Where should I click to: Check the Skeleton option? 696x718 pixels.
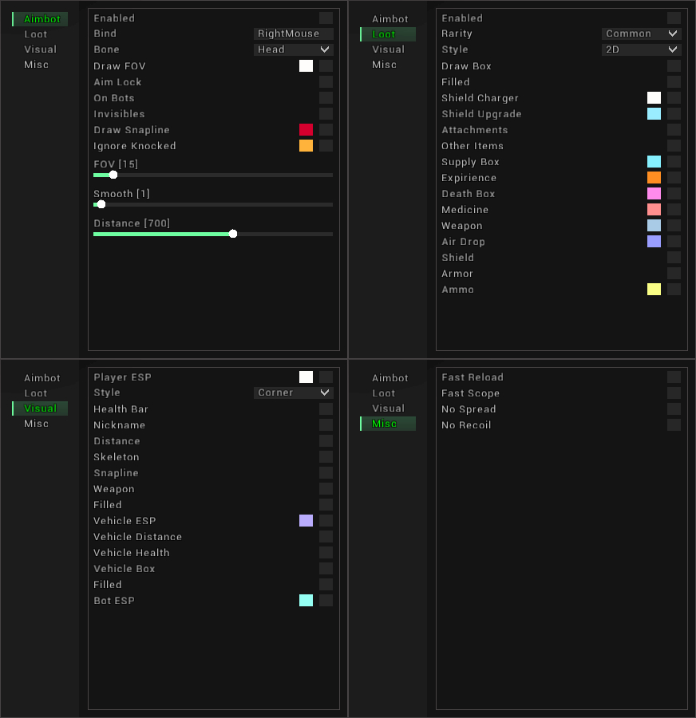[x=326, y=456]
